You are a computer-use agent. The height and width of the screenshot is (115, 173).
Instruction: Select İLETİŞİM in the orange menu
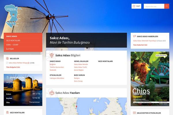[x=10, y=49]
